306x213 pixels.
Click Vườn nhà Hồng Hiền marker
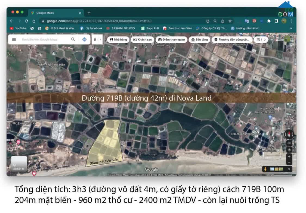(43, 69)
